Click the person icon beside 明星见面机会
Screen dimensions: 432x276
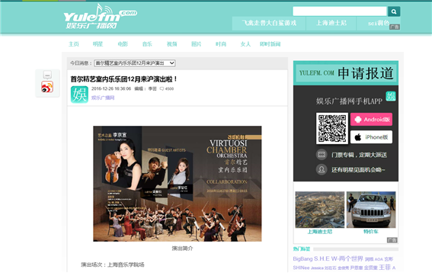pos(322,169)
